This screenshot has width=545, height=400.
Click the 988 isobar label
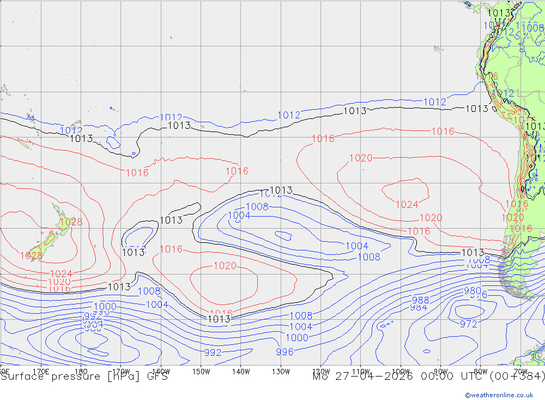coord(421,300)
